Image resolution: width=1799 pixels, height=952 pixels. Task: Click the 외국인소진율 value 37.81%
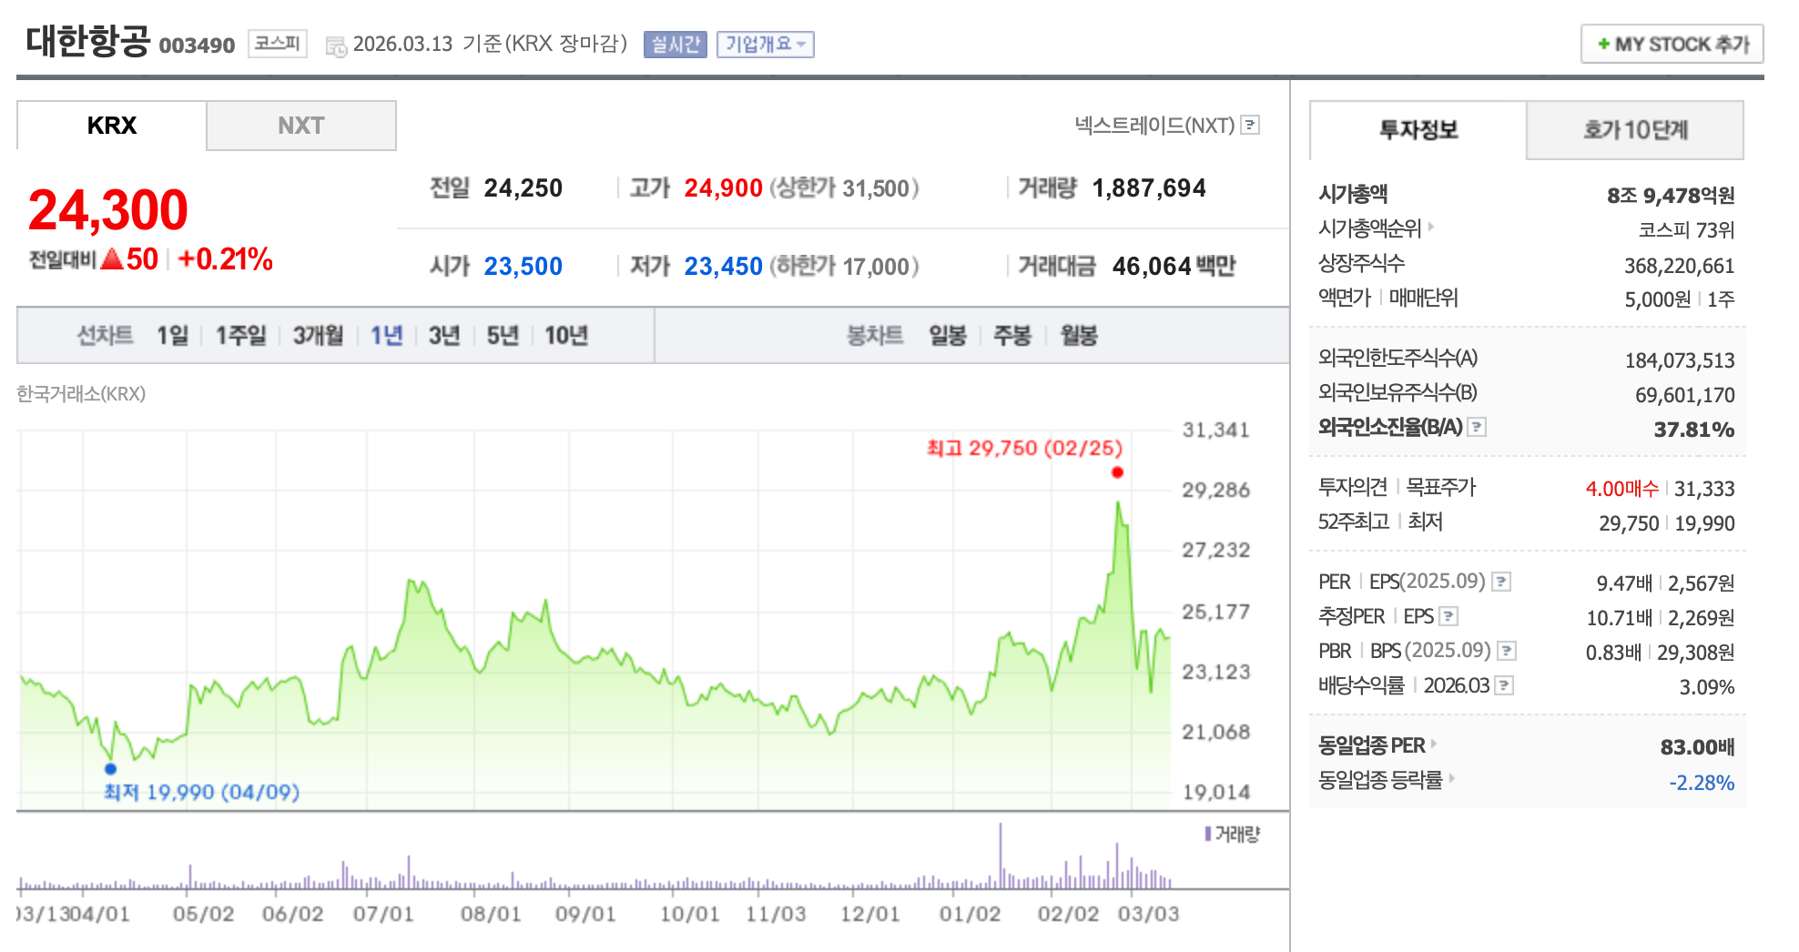(x=1694, y=430)
